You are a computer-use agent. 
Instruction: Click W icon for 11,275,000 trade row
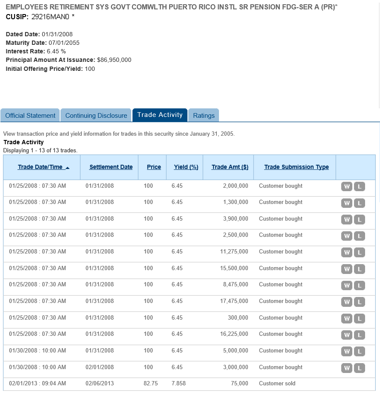(x=347, y=252)
